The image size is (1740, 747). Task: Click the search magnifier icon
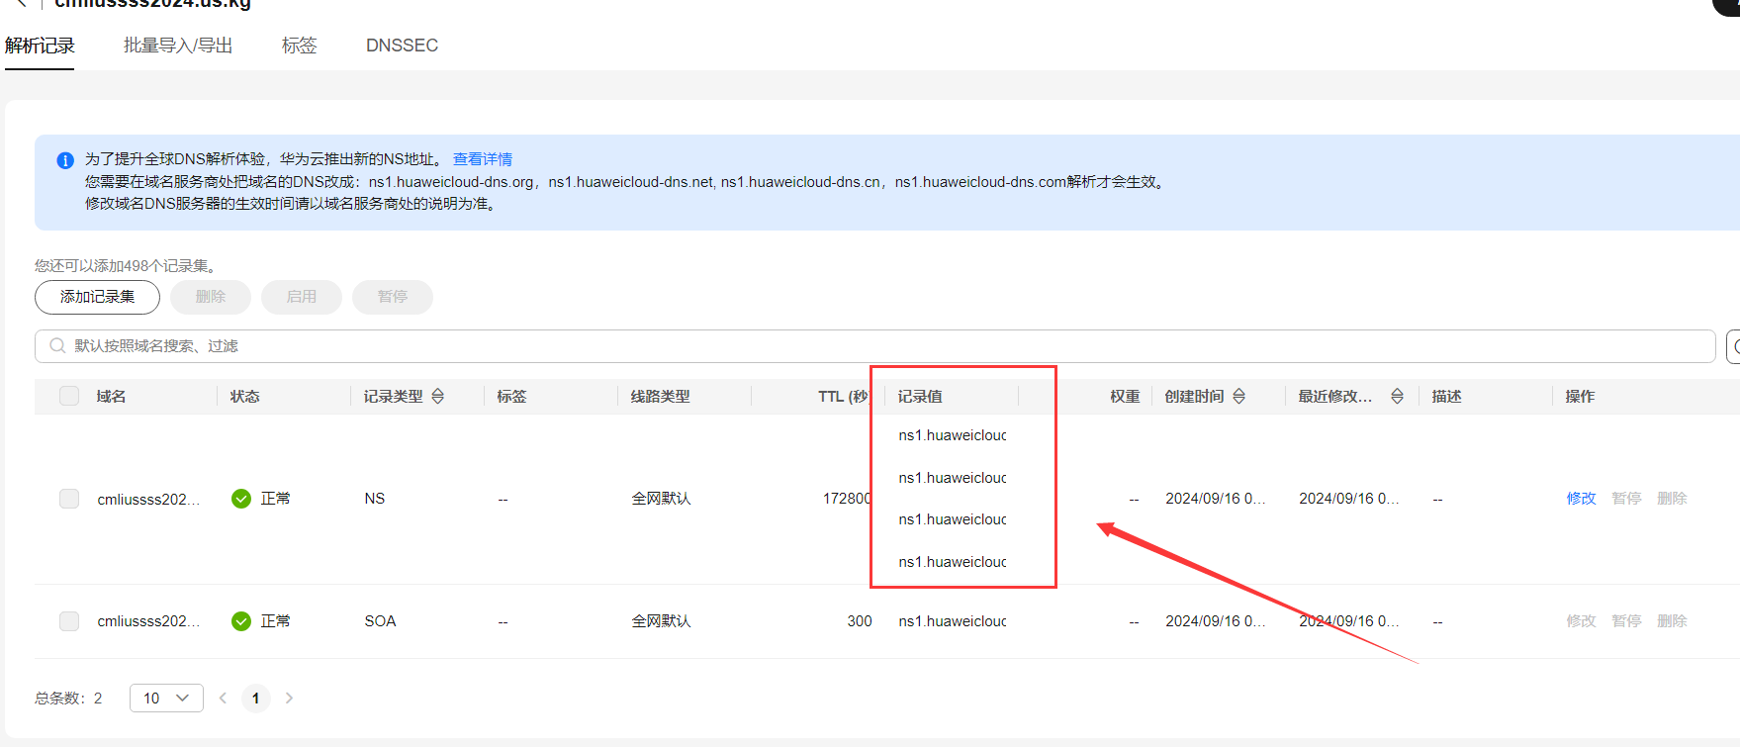(57, 346)
